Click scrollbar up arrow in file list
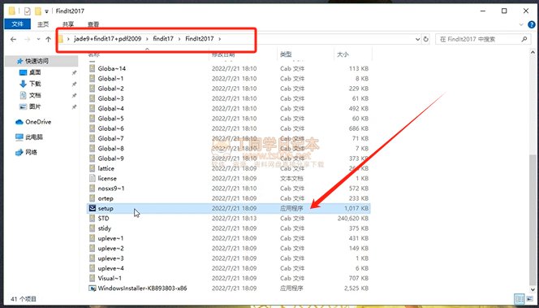539x308 pixels. point(533,53)
